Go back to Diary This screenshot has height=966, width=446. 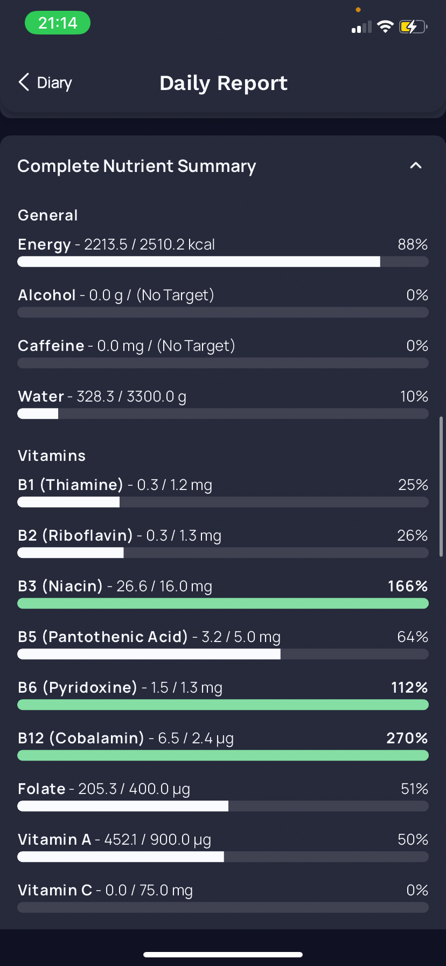[x=45, y=82]
